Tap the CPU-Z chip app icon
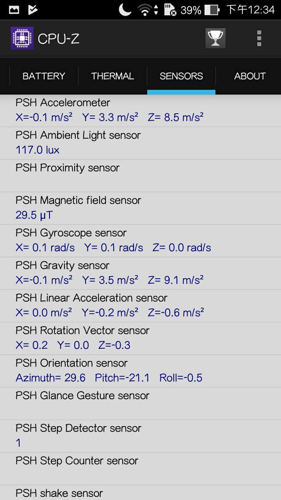 [22, 38]
